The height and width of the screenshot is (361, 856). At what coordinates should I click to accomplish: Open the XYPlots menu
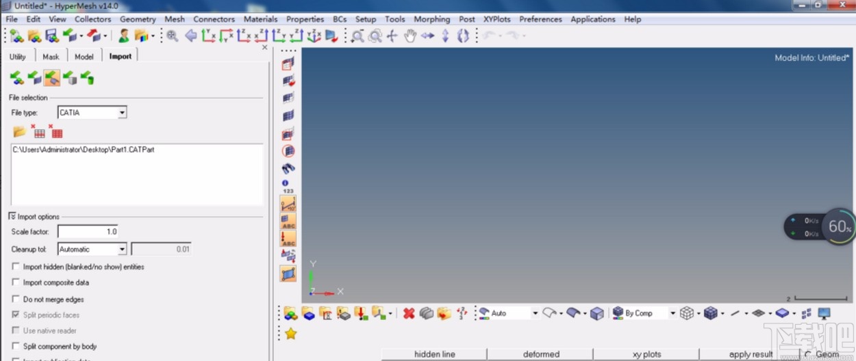[x=497, y=19]
